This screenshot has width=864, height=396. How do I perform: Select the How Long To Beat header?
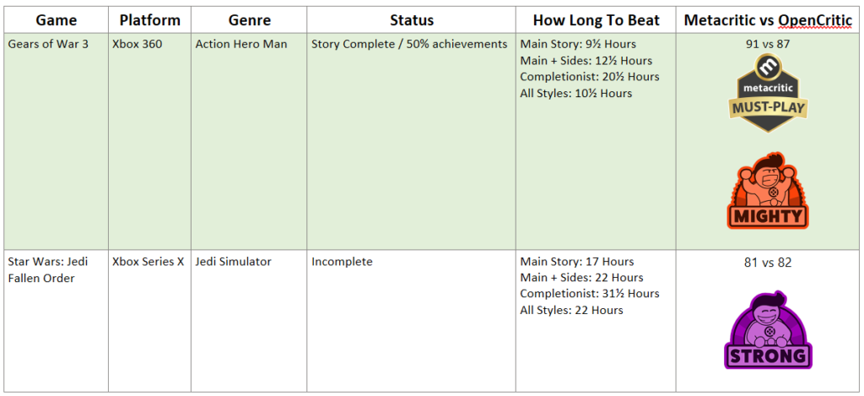[596, 19]
